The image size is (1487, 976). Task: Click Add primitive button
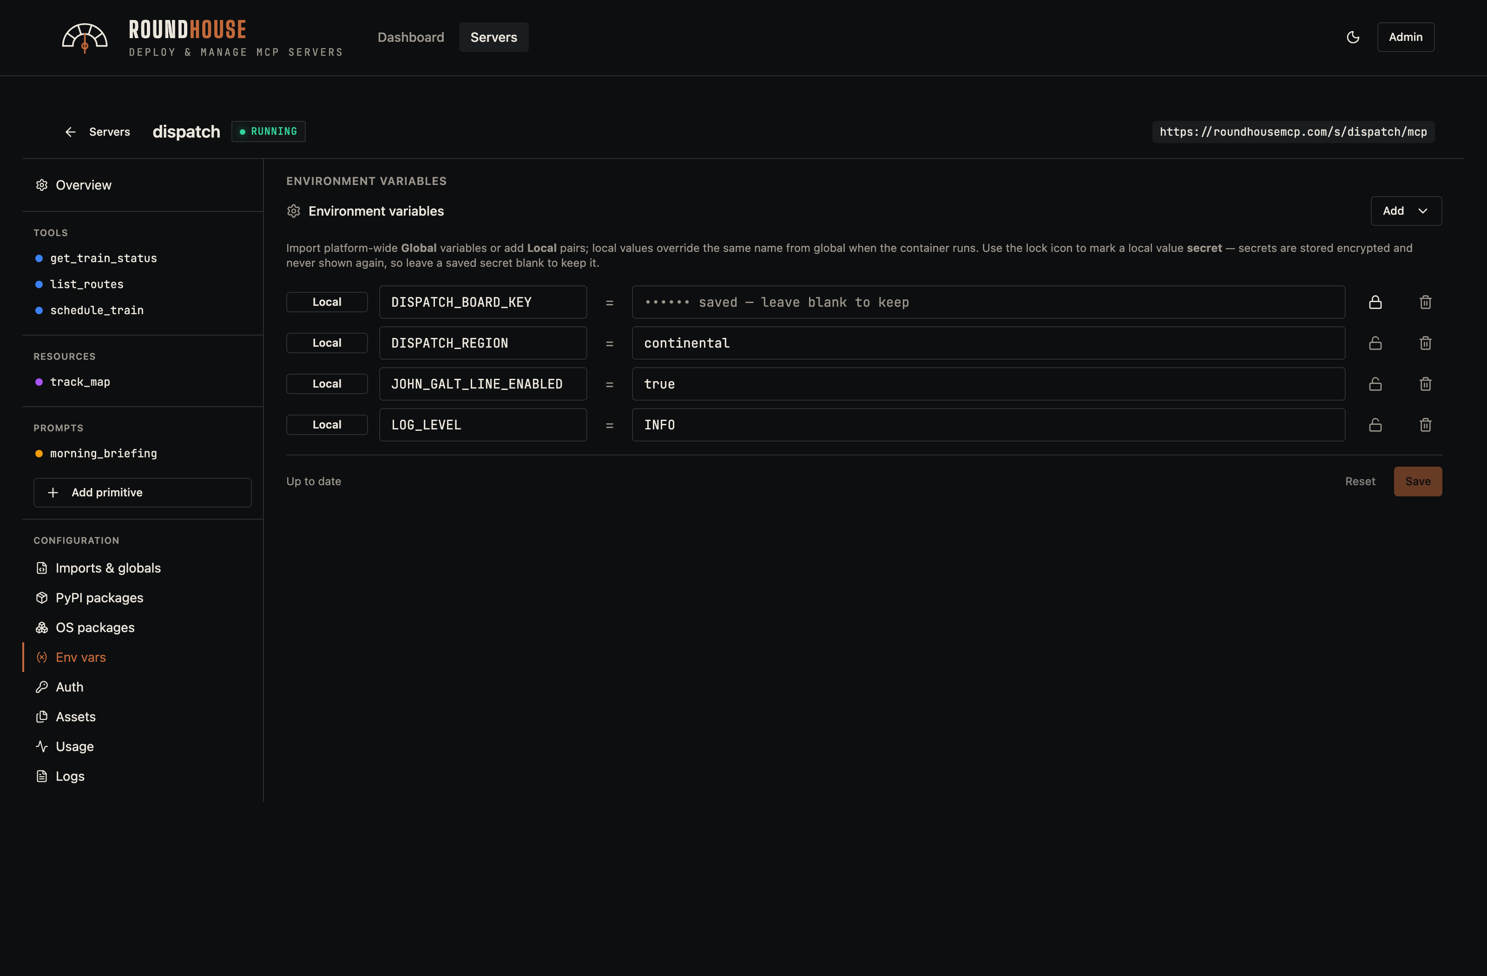(x=143, y=492)
